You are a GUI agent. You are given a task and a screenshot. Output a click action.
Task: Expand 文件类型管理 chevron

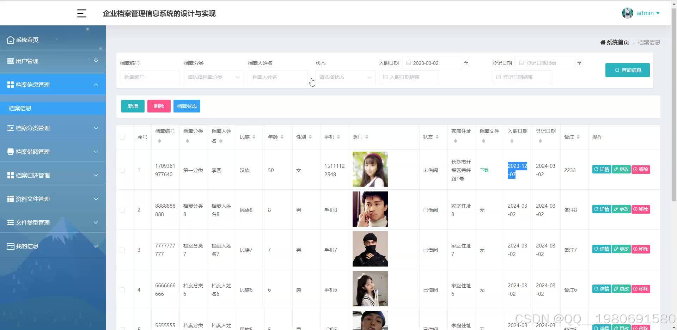[x=96, y=222]
